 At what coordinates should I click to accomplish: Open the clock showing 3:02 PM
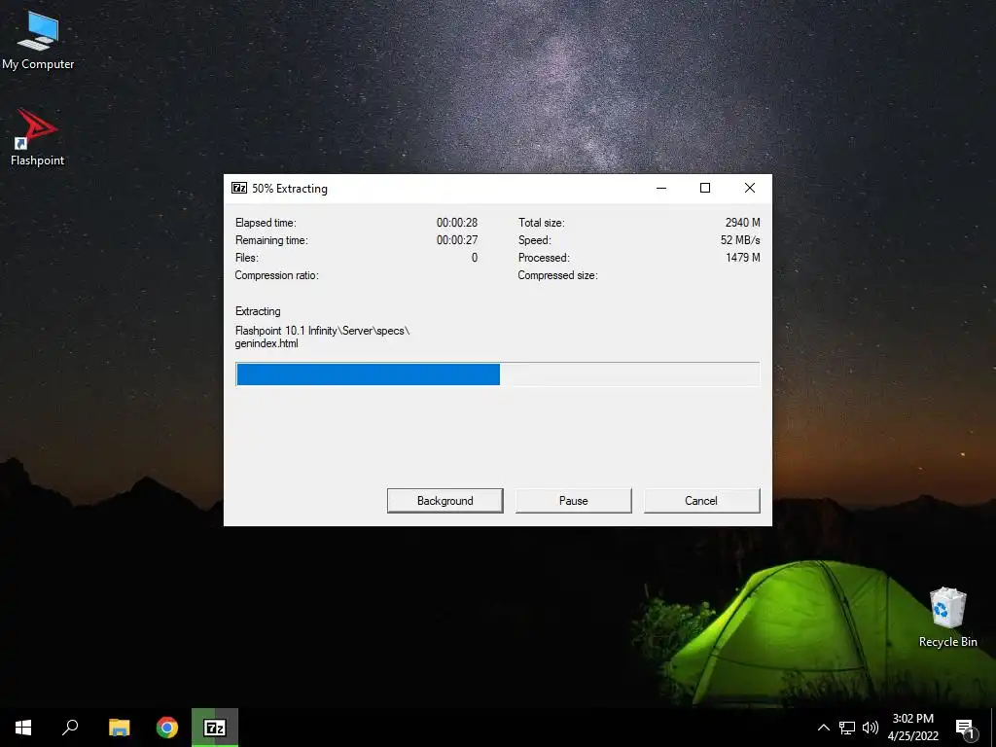coord(912,728)
